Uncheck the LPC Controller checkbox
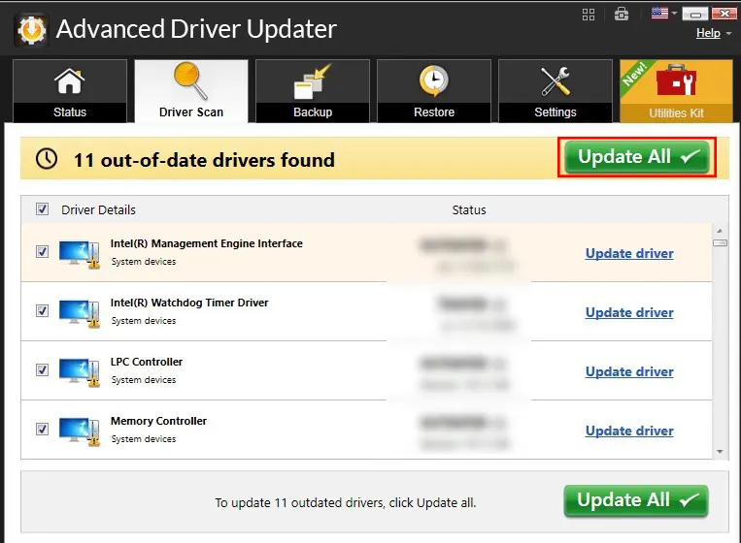Image resolution: width=741 pixels, height=543 pixels. pos(42,369)
